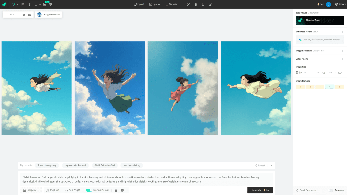Viewport: 347px width, 195px height.
Task: Set Image Number to 2
Action: 310,87
